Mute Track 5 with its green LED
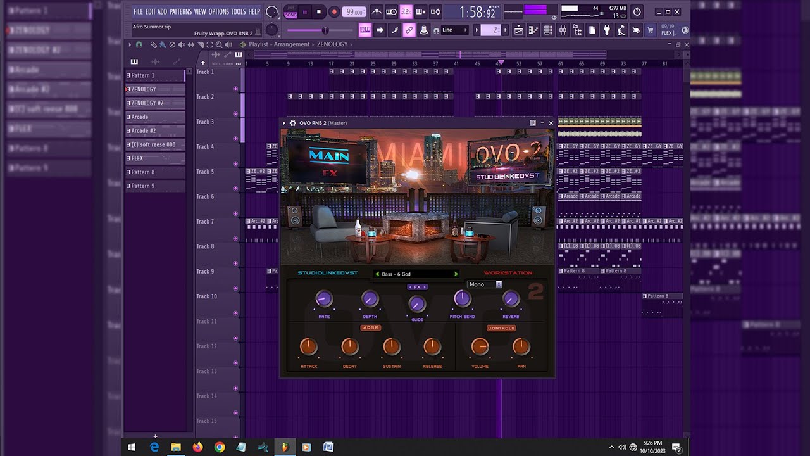Viewport: 810px width, 456px height. [235, 189]
